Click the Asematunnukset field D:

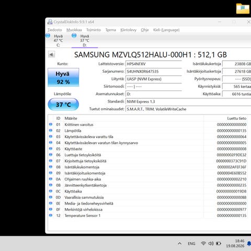point(154,94)
